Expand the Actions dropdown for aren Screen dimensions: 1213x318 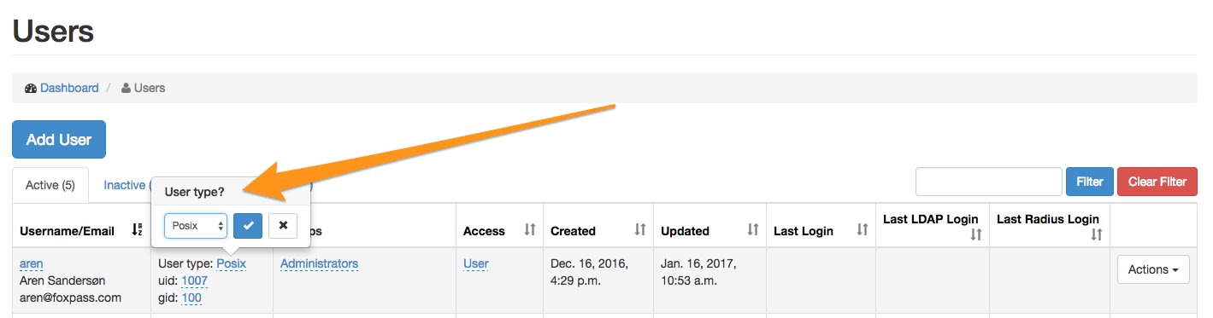(x=1153, y=269)
